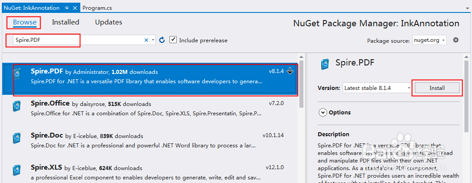Screen dimensions: 472x183
Task: Select the Spire.XLS package title
Action: click(47, 167)
